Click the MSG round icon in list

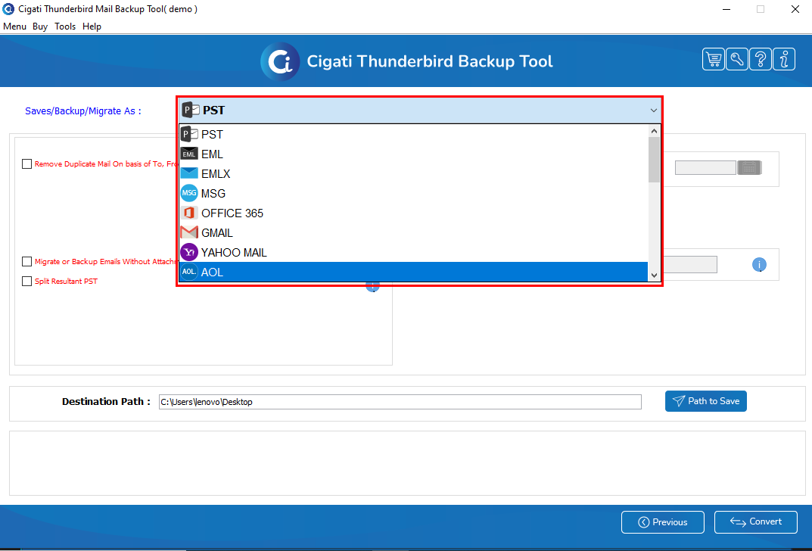tap(189, 193)
